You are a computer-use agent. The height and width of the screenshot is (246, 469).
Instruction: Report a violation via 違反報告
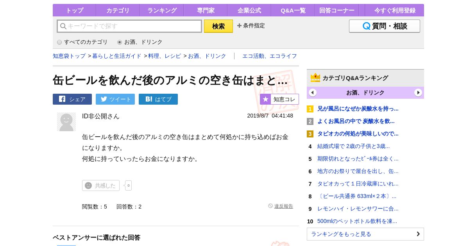point(284,206)
